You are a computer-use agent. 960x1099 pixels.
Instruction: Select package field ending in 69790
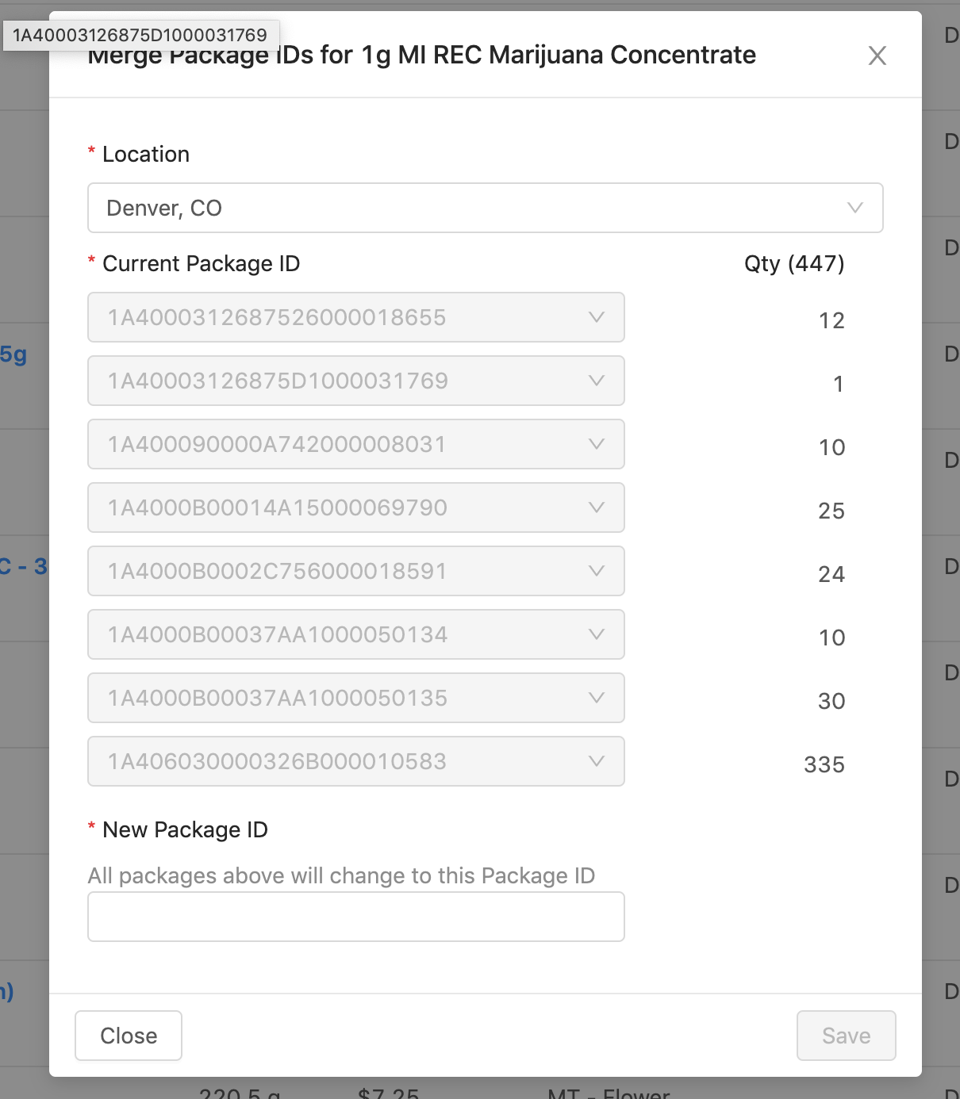coord(355,507)
